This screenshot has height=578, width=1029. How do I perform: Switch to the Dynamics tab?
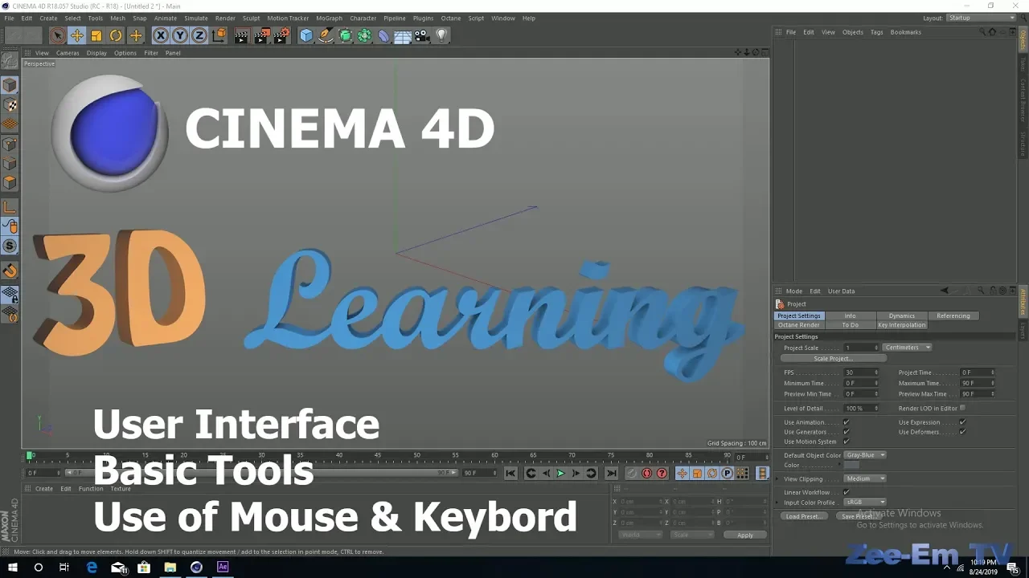(x=901, y=315)
